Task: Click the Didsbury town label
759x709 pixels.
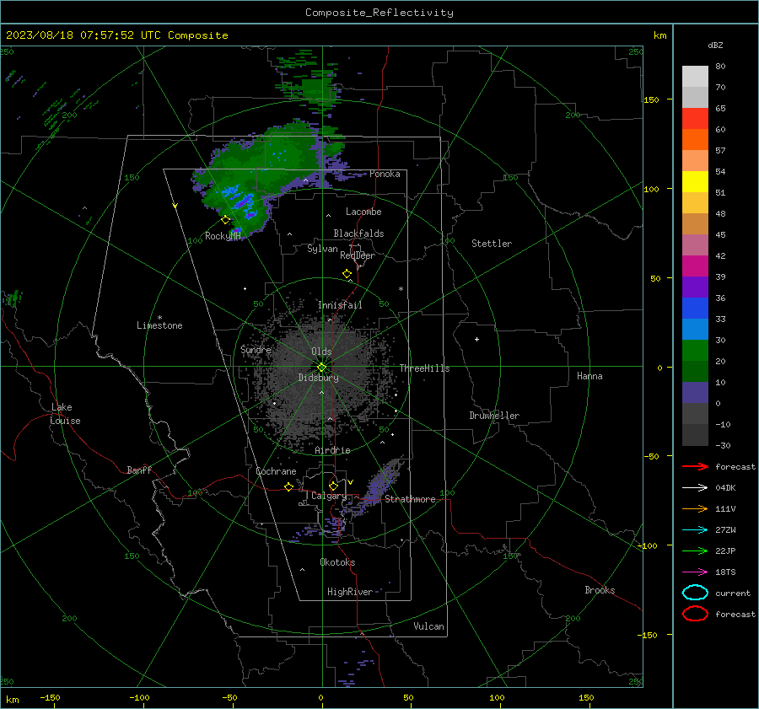Action: [x=318, y=378]
